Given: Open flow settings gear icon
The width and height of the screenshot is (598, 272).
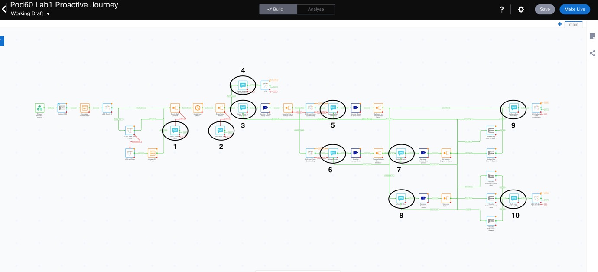Looking at the screenshot, I should (521, 9).
